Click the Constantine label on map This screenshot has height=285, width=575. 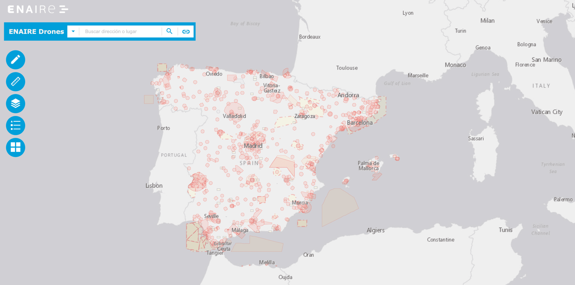(441, 240)
